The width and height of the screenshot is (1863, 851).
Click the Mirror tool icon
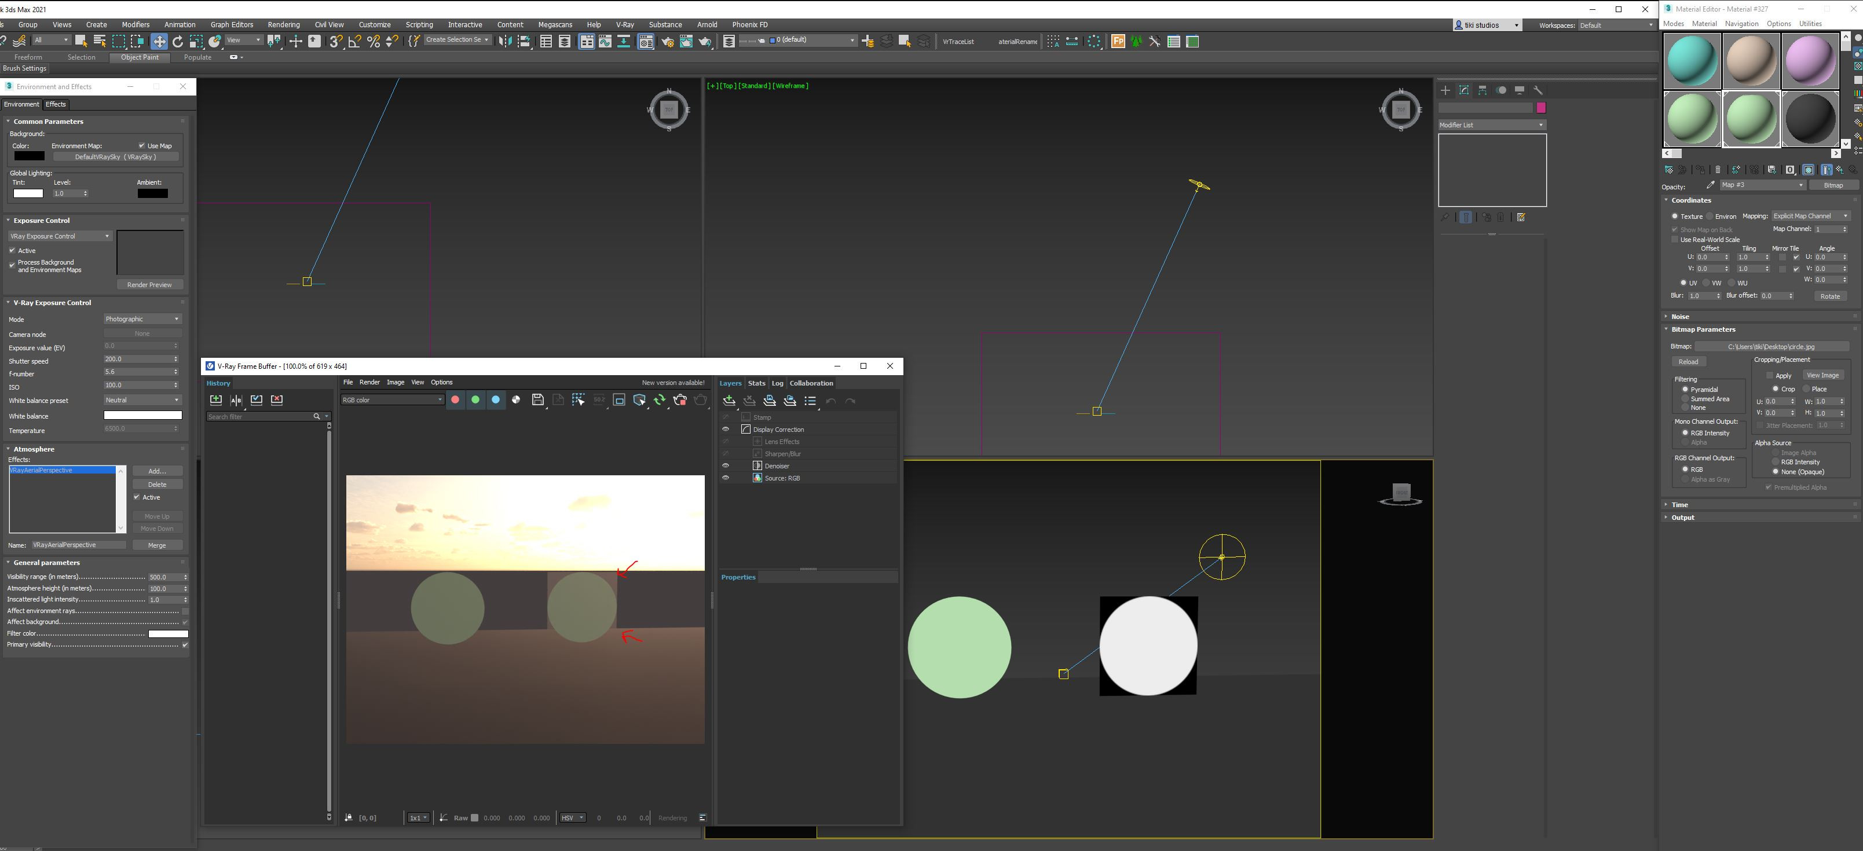505,41
